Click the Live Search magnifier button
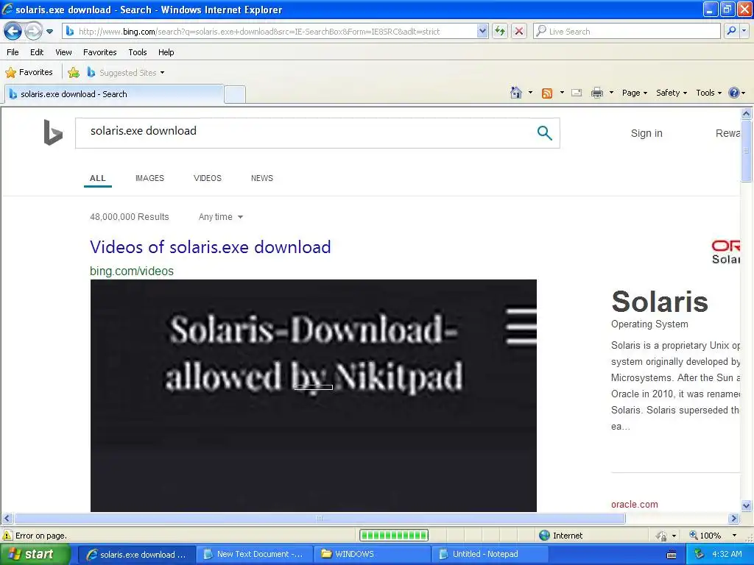 coord(731,31)
